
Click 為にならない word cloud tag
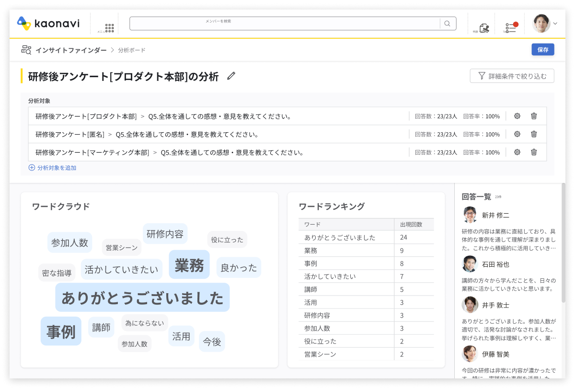click(144, 323)
